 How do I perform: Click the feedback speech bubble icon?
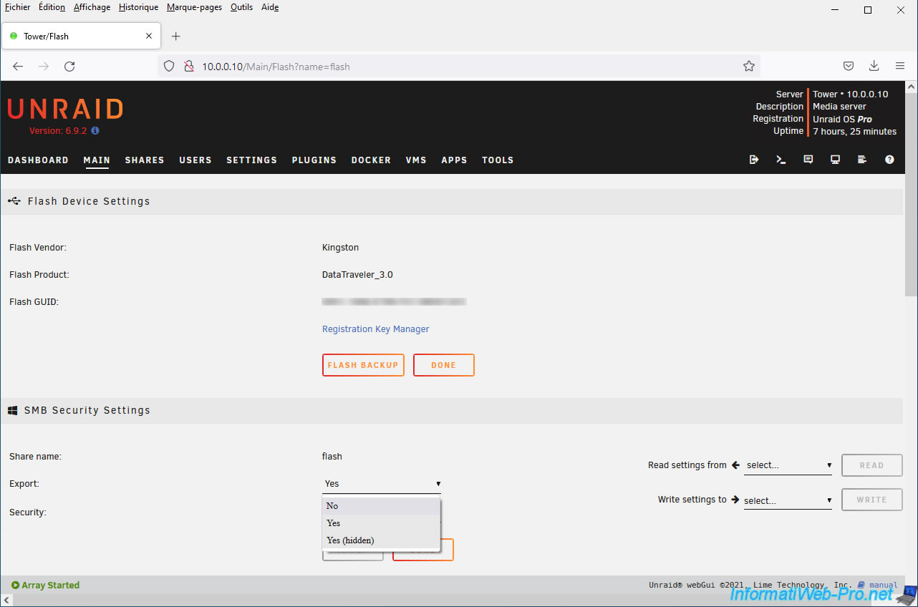pyautogui.click(x=808, y=160)
